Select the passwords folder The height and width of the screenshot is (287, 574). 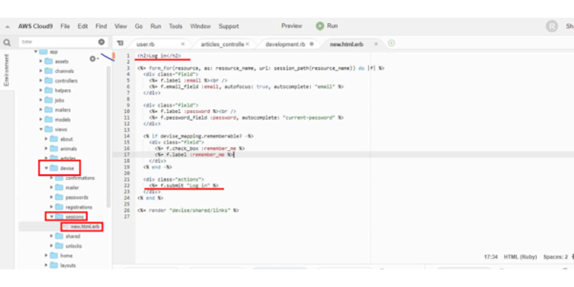coord(77,197)
